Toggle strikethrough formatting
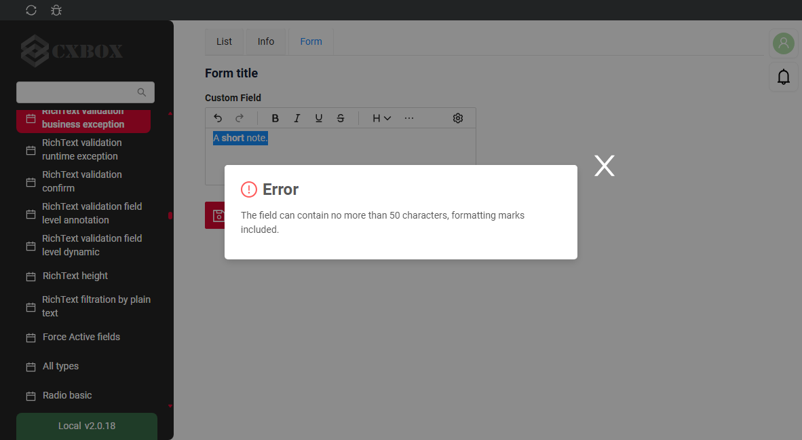 click(341, 118)
